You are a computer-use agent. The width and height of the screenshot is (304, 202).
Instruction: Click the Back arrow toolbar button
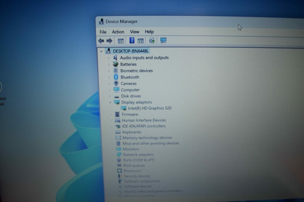101,41
